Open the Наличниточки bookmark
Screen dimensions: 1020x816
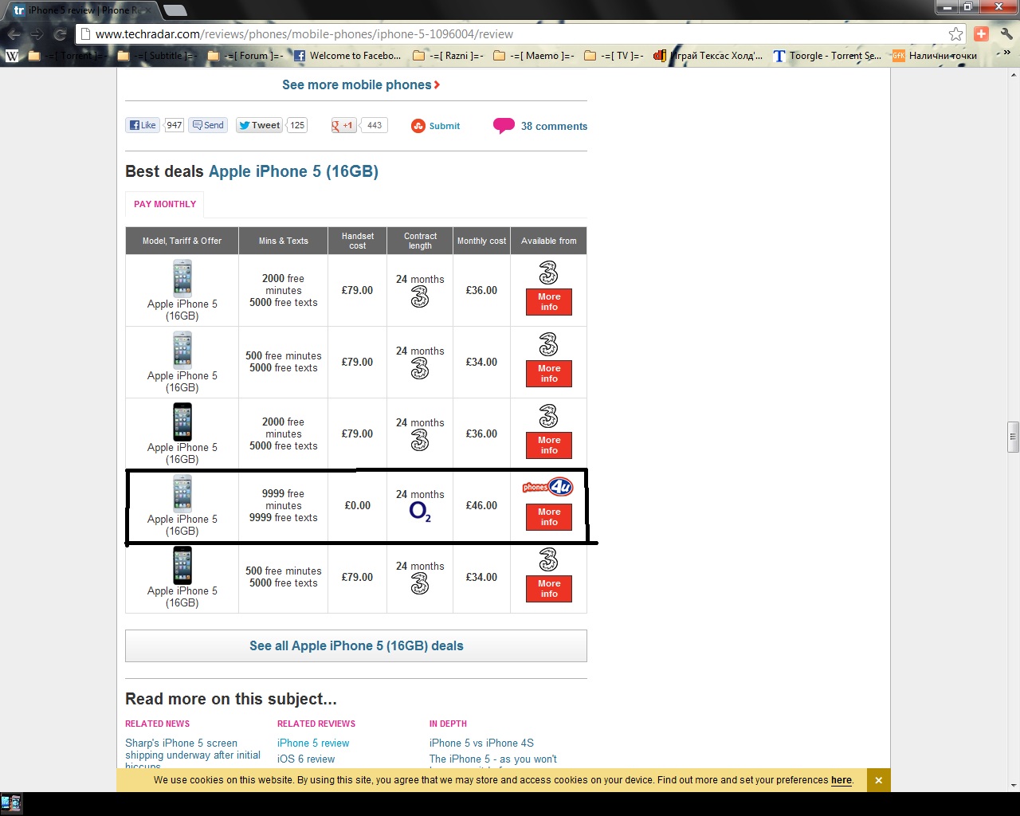coord(935,56)
